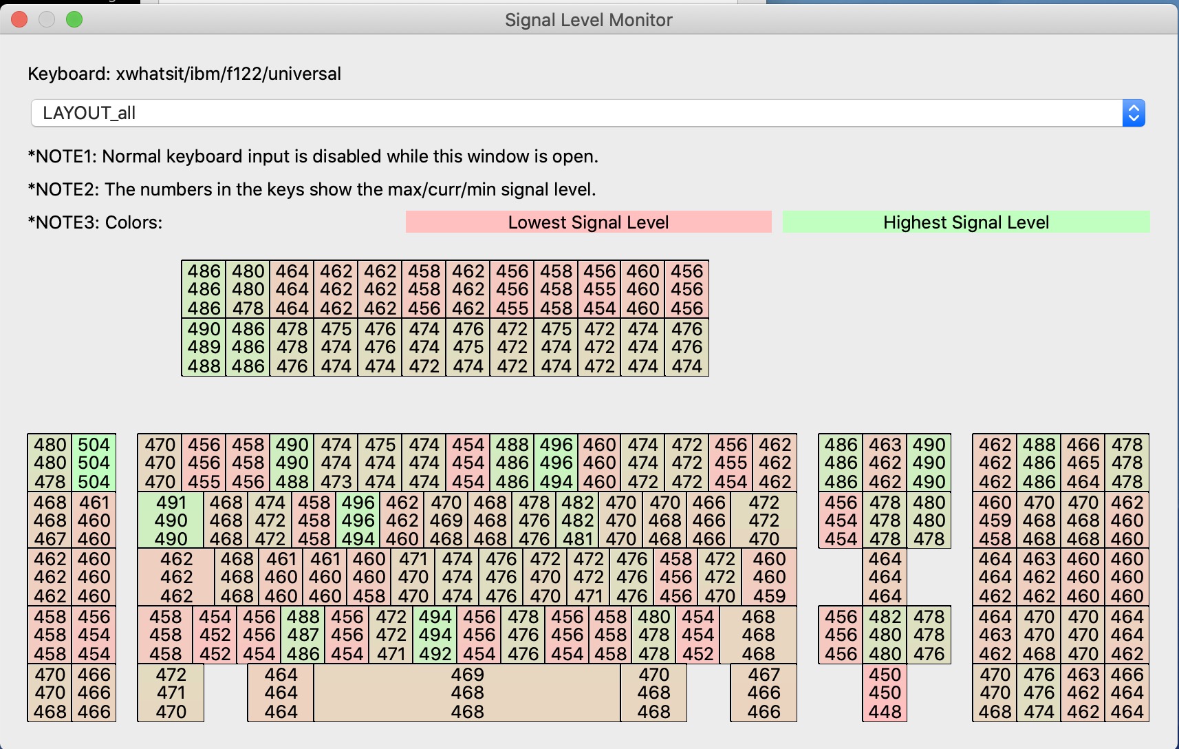1179x749 pixels.
Task: Click the key showing 482/480/480
Action: click(885, 635)
